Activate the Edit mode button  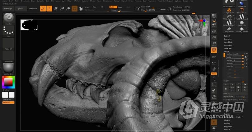(43, 9)
